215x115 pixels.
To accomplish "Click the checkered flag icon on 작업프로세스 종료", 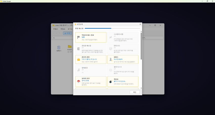I will (x=78, y=37).
